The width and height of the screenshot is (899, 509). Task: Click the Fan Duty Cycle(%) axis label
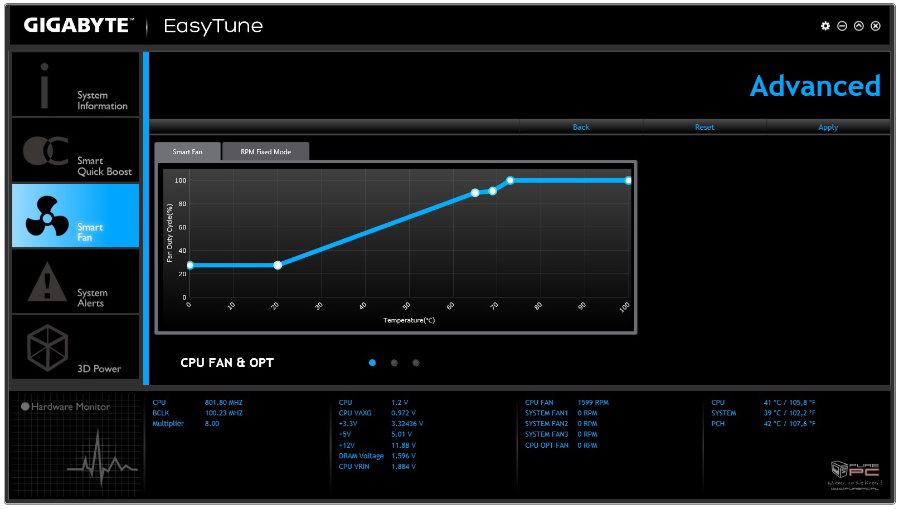[x=169, y=233]
